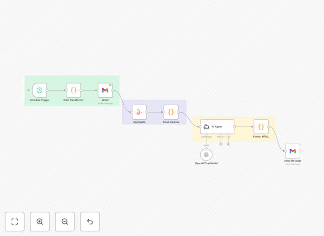Screen dimensions: 324x236
Task: Select the Aggregate node icon
Action: coord(139,112)
